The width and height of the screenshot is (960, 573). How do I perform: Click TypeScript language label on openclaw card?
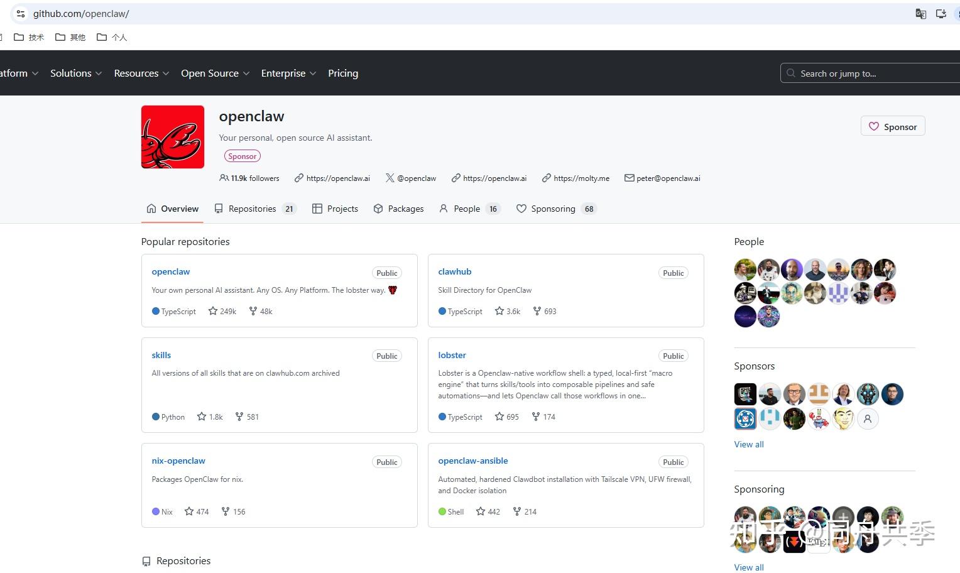pyautogui.click(x=178, y=312)
